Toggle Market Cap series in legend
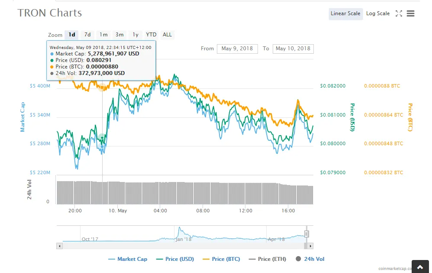The width and height of the screenshot is (432, 273). point(128,259)
